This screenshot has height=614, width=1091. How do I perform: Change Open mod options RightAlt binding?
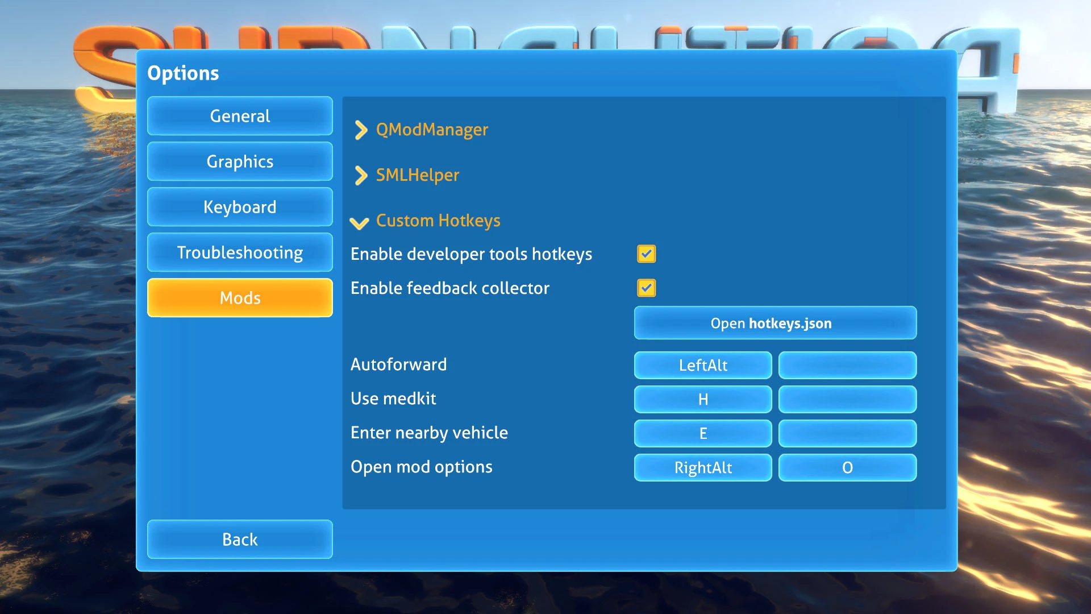tap(702, 467)
